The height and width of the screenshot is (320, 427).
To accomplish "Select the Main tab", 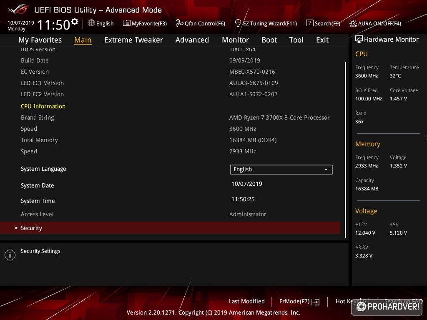I will 83,40.
